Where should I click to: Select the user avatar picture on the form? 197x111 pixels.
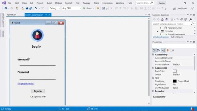click(37, 35)
